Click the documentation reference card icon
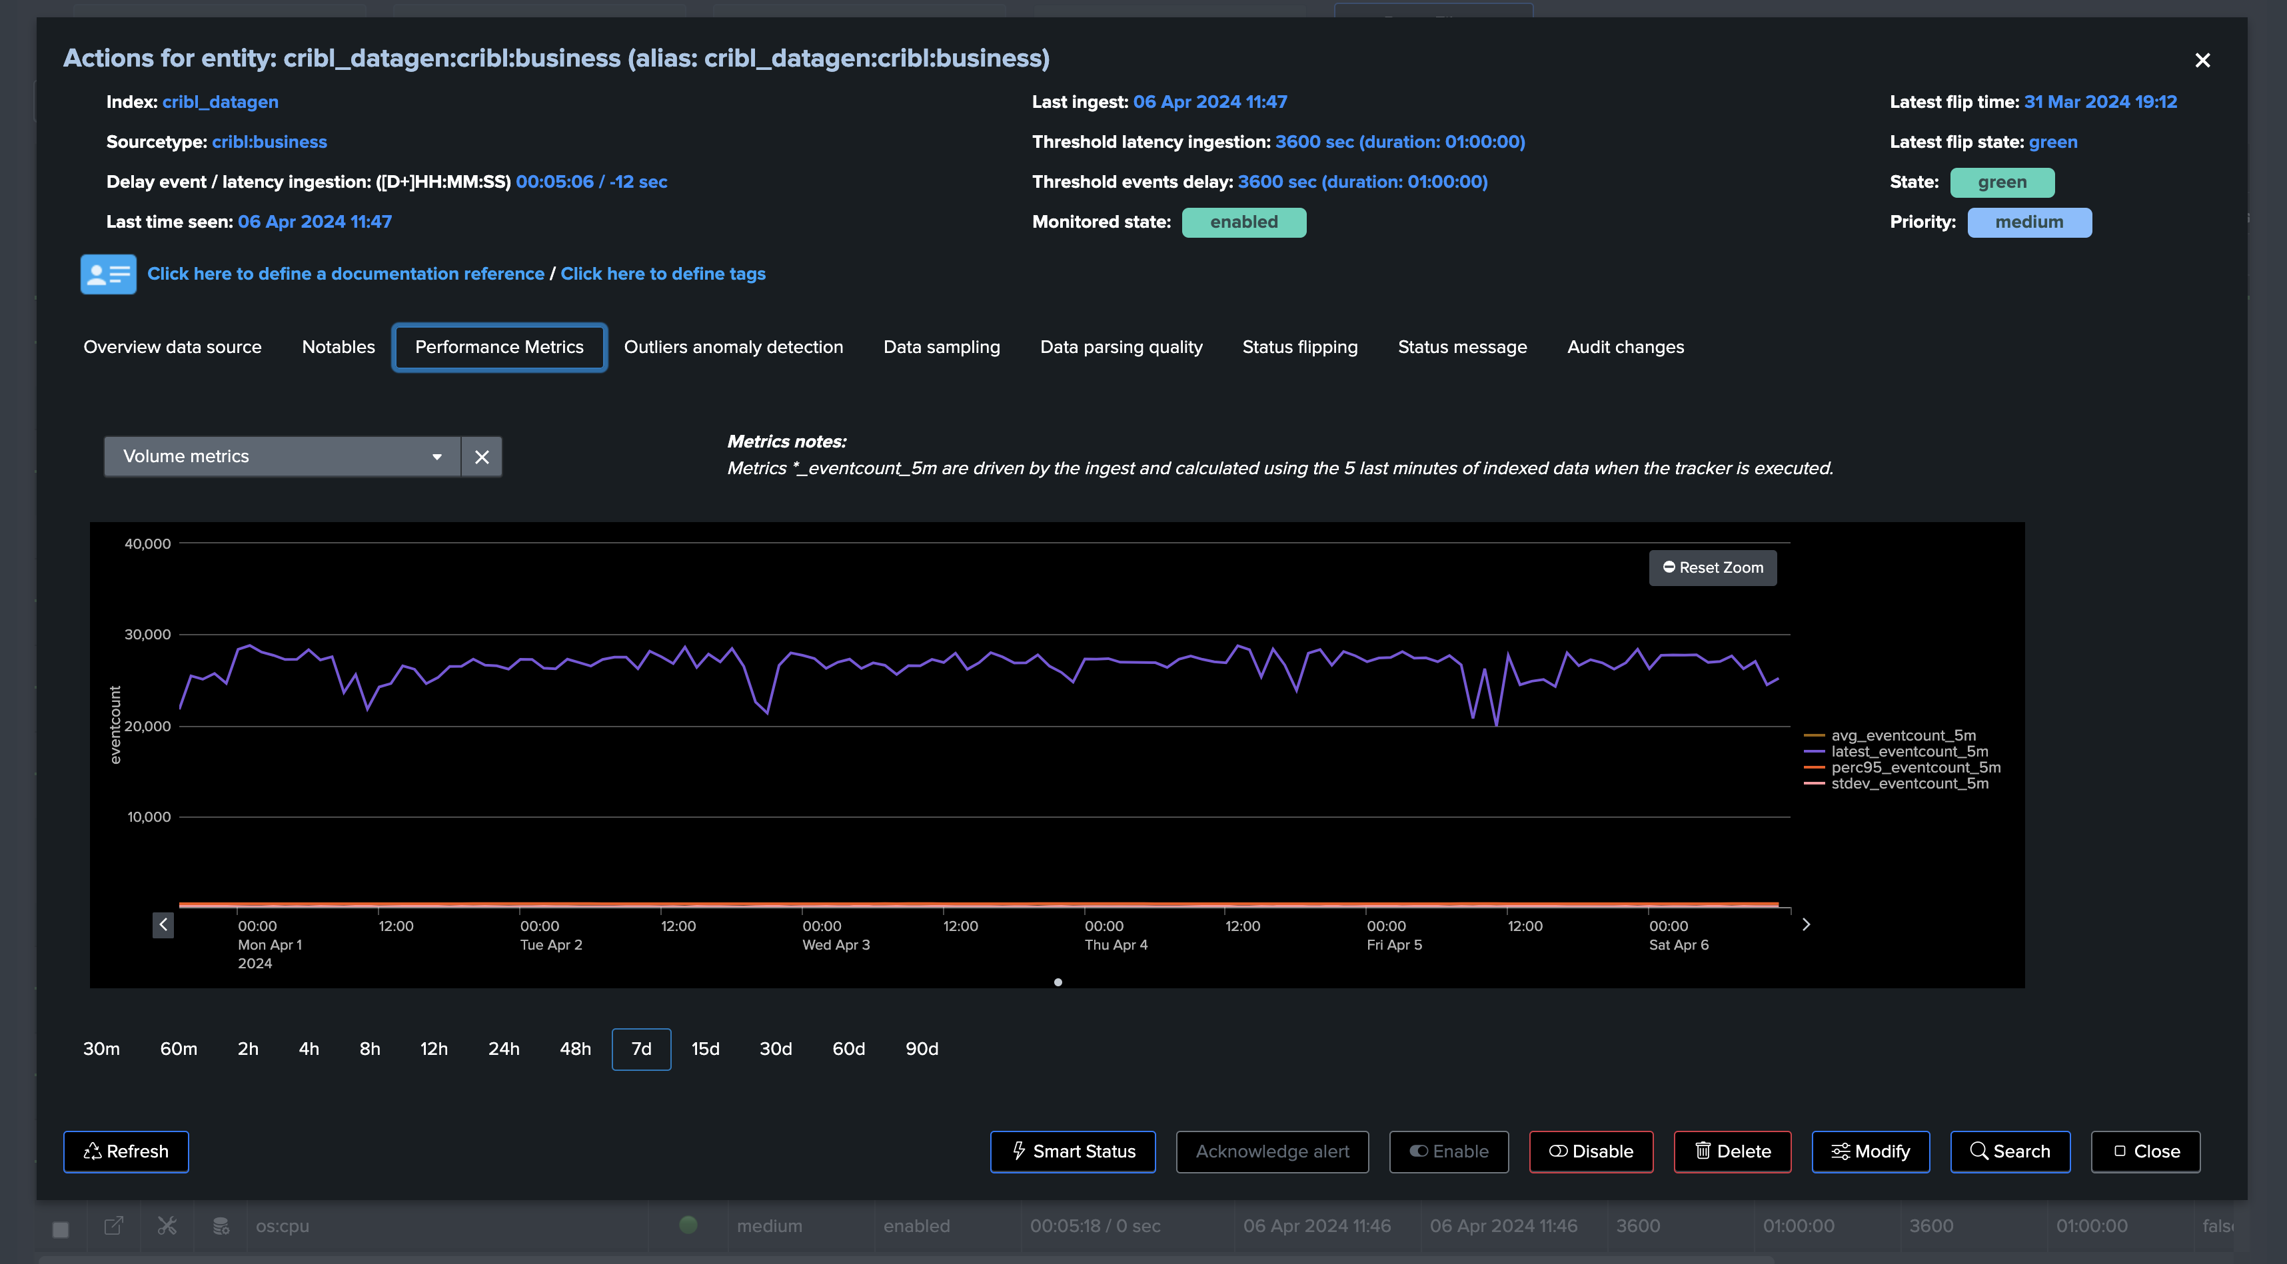 click(x=109, y=274)
